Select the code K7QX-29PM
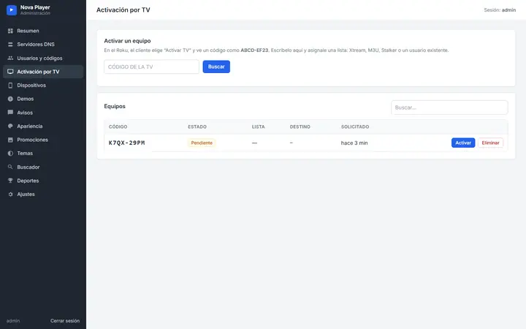 pos(127,143)
